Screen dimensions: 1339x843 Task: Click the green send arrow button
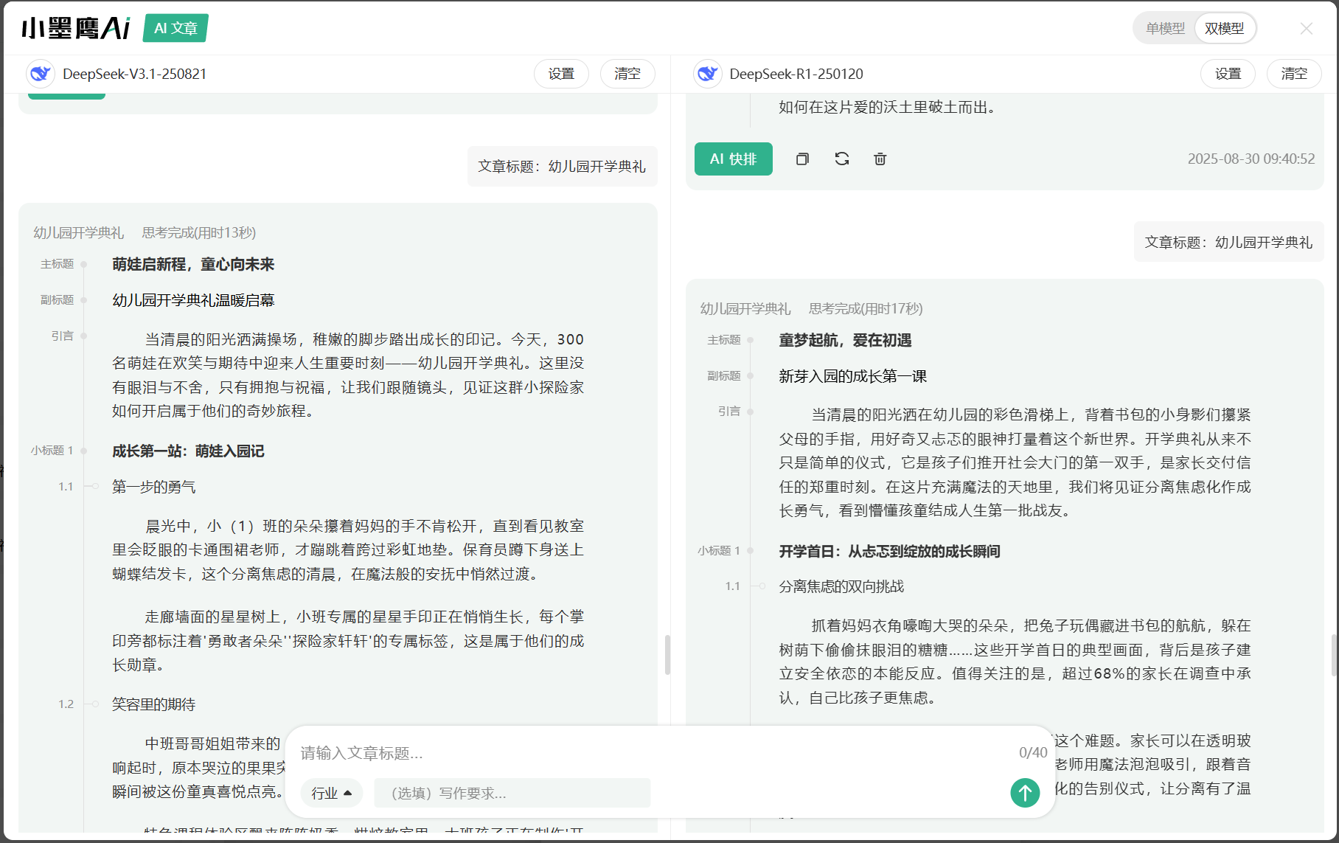(x=1024, y=793)
